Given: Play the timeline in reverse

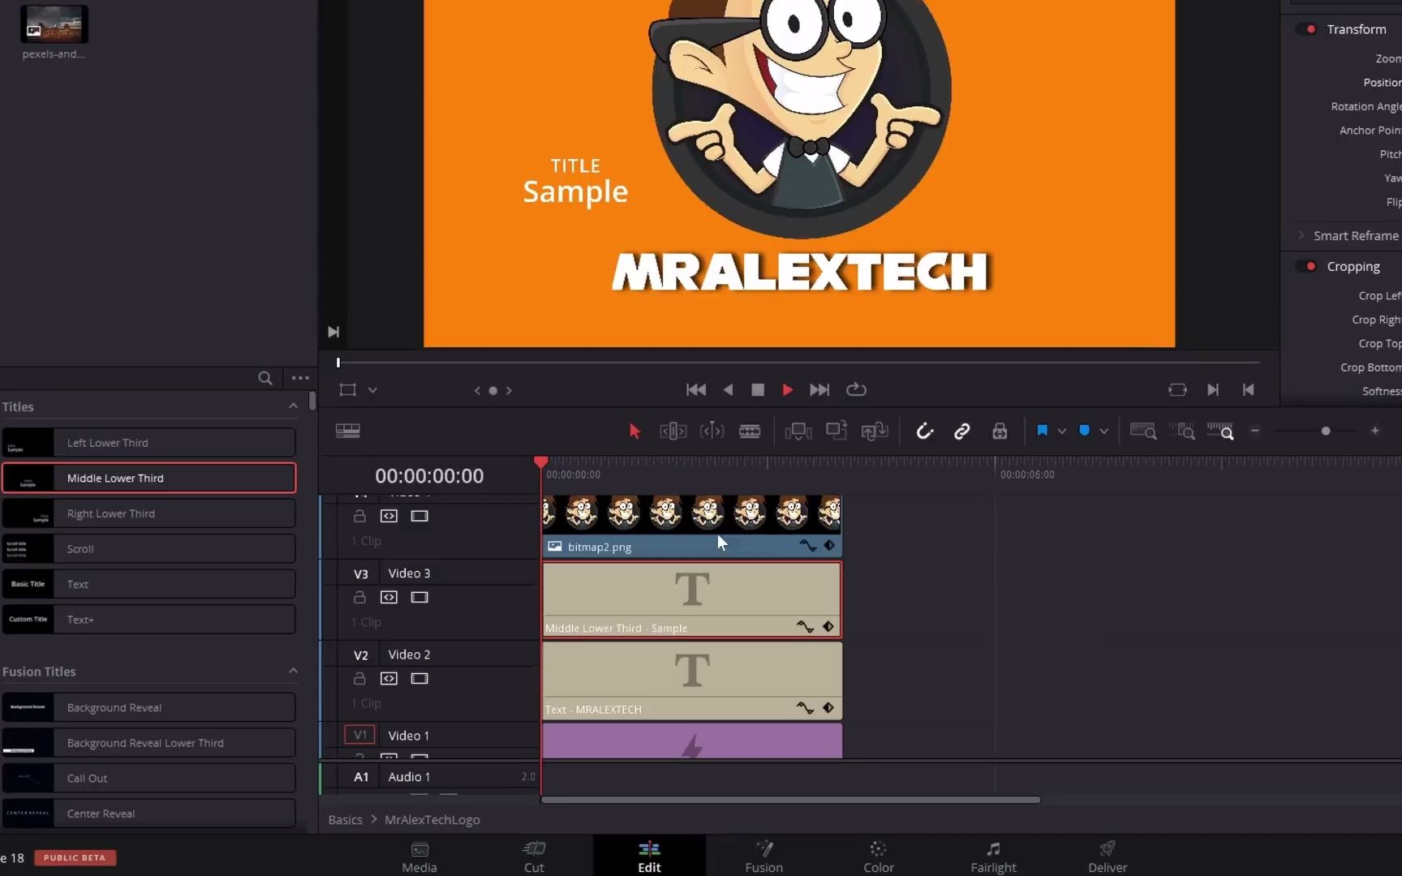Looking at the screenshot, I should tap(728, 390).
